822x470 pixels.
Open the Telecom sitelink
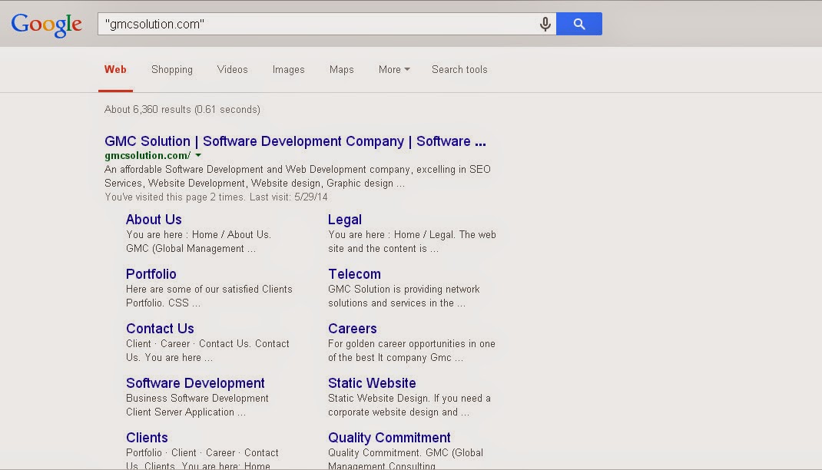[x=354, y=274]
